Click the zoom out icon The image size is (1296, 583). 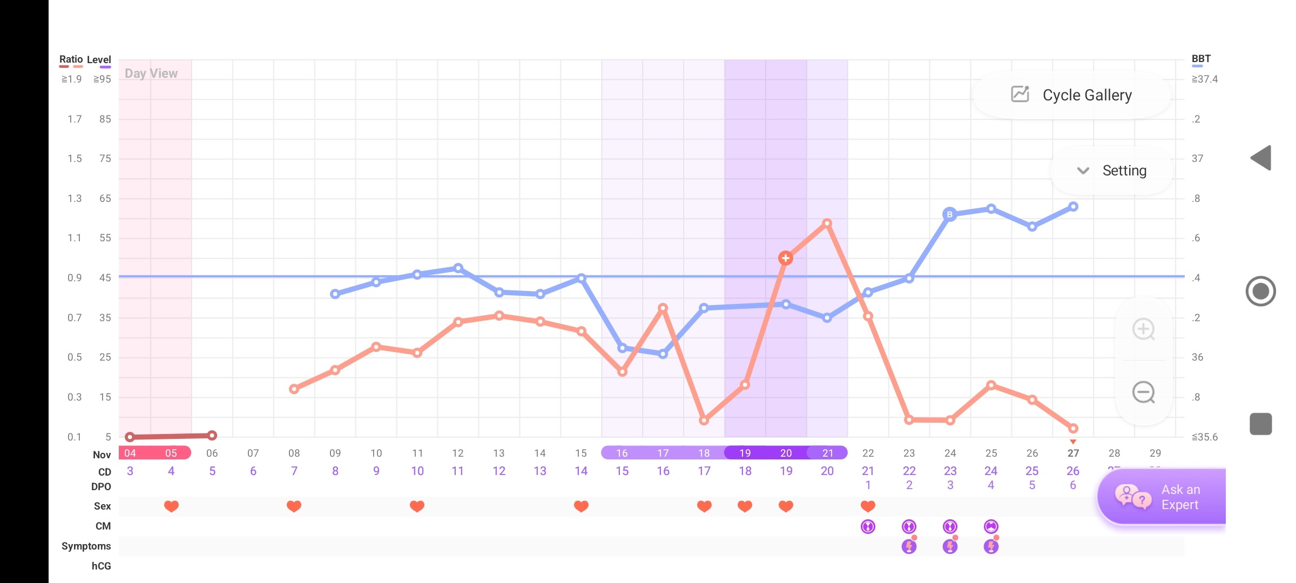[1145, 392]
